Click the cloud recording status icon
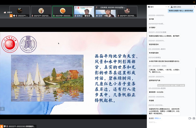 click(x=5, y=12)
